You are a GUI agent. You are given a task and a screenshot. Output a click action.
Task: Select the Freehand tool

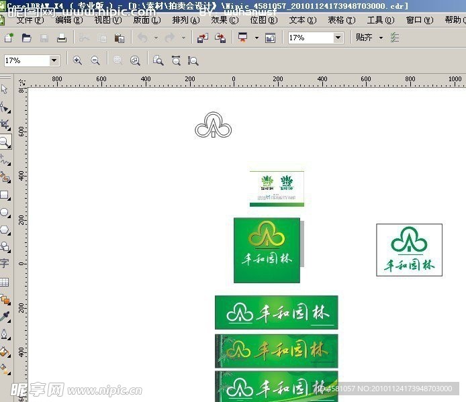[5, 160]
